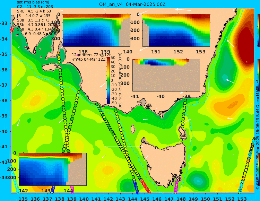This screenshot has width=260, height=201.
Task: Open the depth section inset spanning 142–144
Action: pos(53,169)
